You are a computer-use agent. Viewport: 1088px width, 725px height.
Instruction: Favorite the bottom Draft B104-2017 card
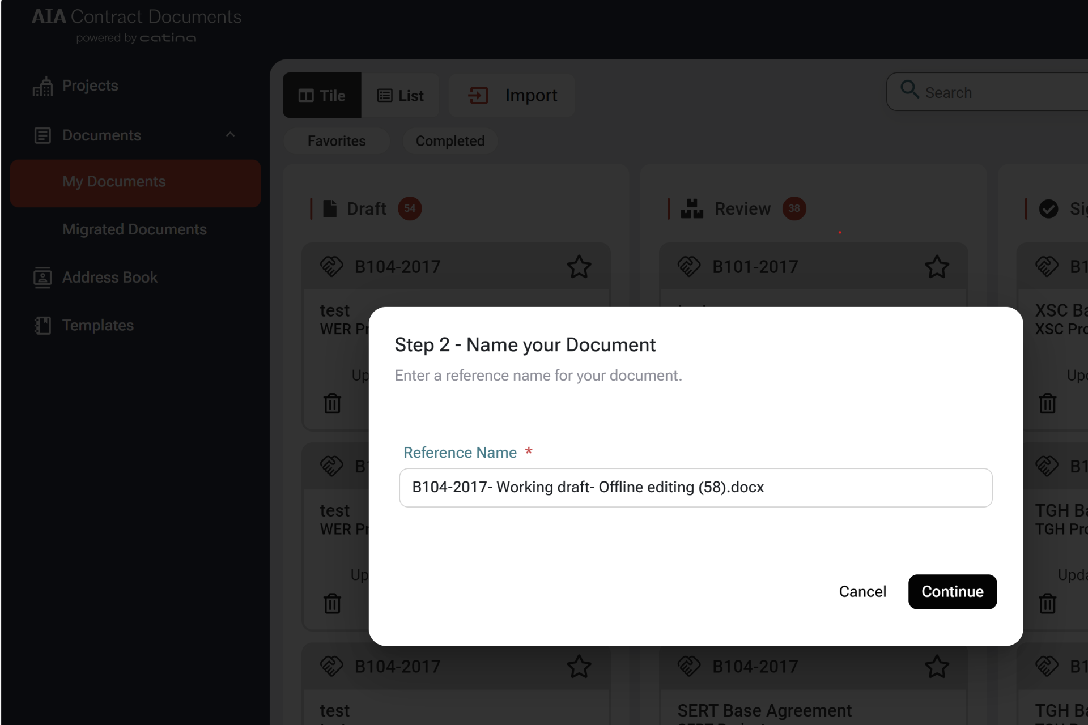579,667
